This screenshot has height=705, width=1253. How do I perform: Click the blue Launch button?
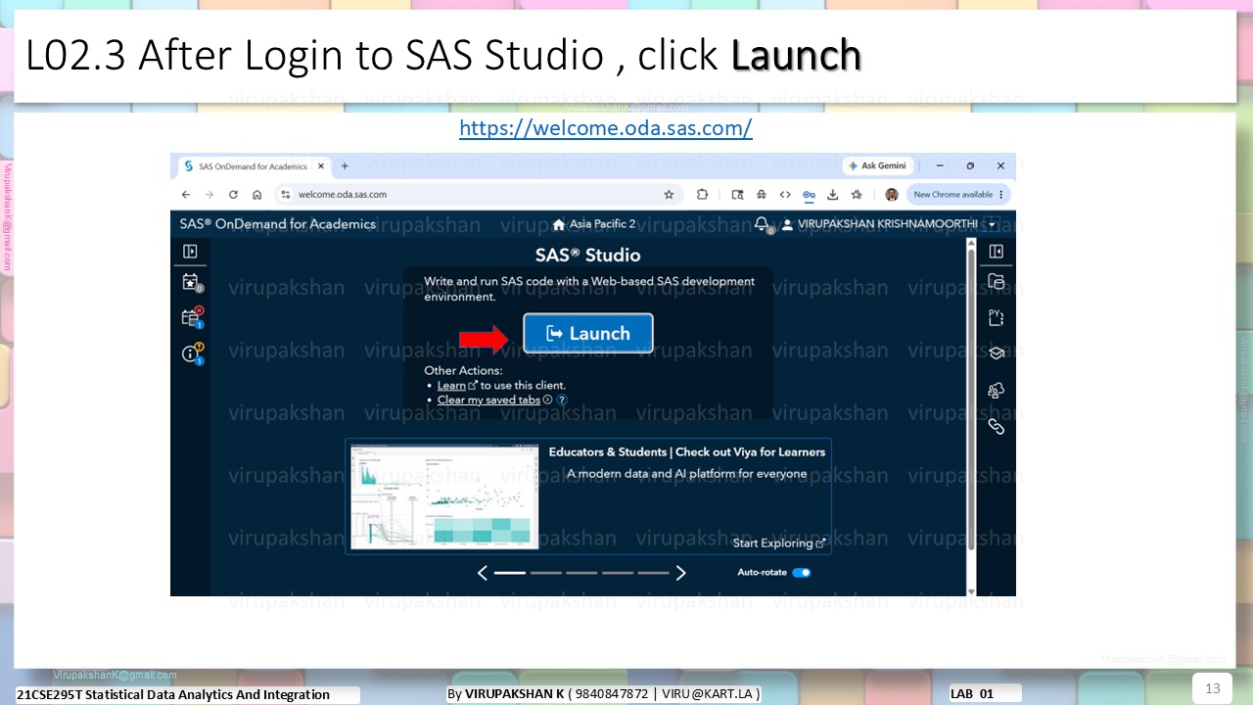tap(588, 333)
